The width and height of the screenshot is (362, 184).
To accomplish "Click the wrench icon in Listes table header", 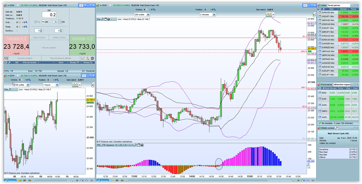I will pyautogui.click(x=324, y=9).
